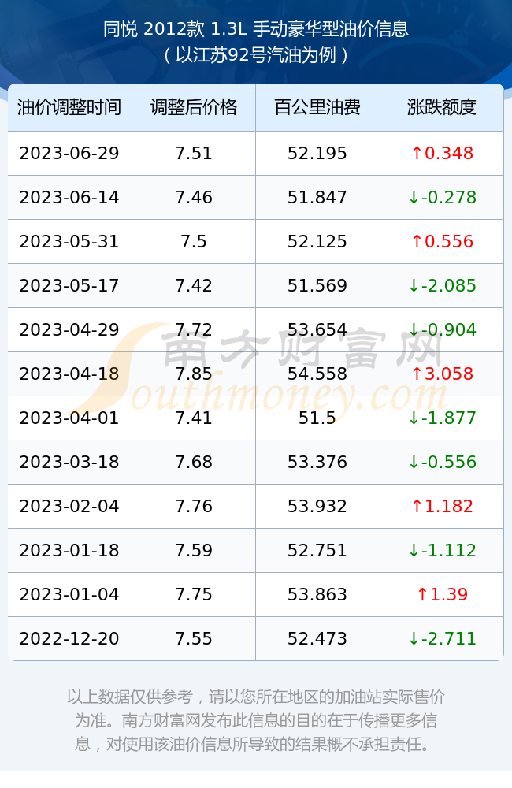Click the red up-arrow value 0.348
The height and width of the screenshot is (788, 512).
click(x=442, y=154)
